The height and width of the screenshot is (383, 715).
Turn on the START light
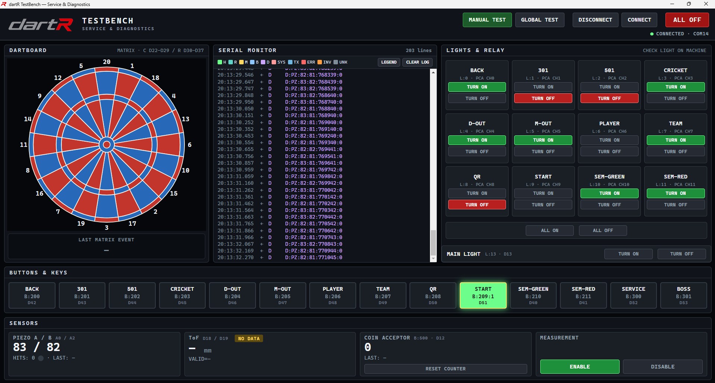click(543, 193)
